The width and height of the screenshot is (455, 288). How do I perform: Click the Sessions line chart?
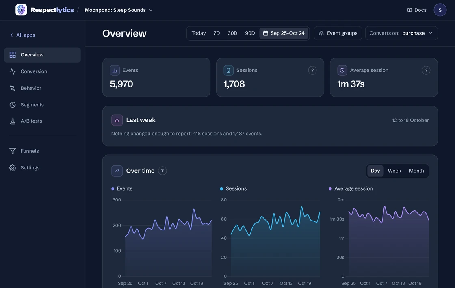275,241
